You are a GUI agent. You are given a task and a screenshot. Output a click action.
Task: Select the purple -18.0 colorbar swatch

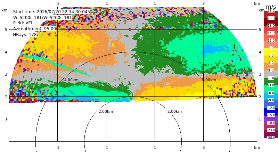point(271,119)
